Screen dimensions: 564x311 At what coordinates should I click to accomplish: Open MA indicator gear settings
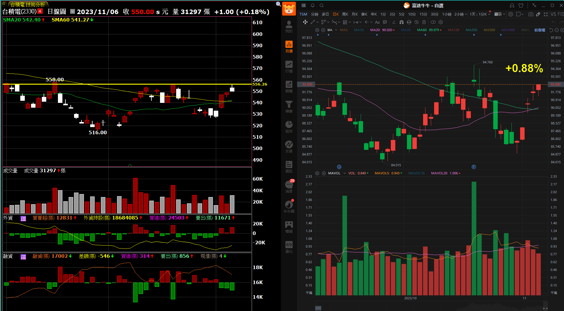317,30
